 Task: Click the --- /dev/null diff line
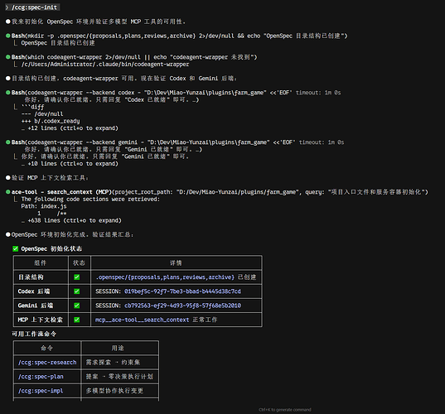[x=42, y=114]
